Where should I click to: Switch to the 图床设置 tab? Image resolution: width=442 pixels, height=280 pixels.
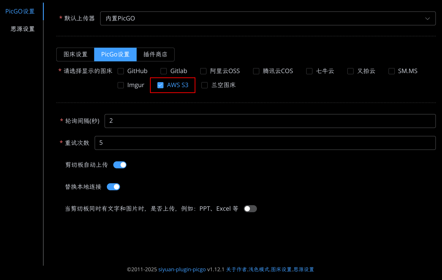click(75, 55)
